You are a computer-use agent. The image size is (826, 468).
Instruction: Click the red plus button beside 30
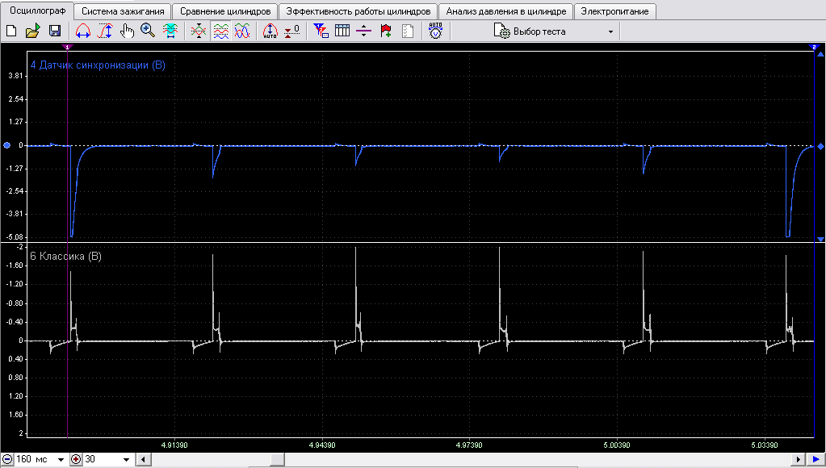click(x=77, y=460)
